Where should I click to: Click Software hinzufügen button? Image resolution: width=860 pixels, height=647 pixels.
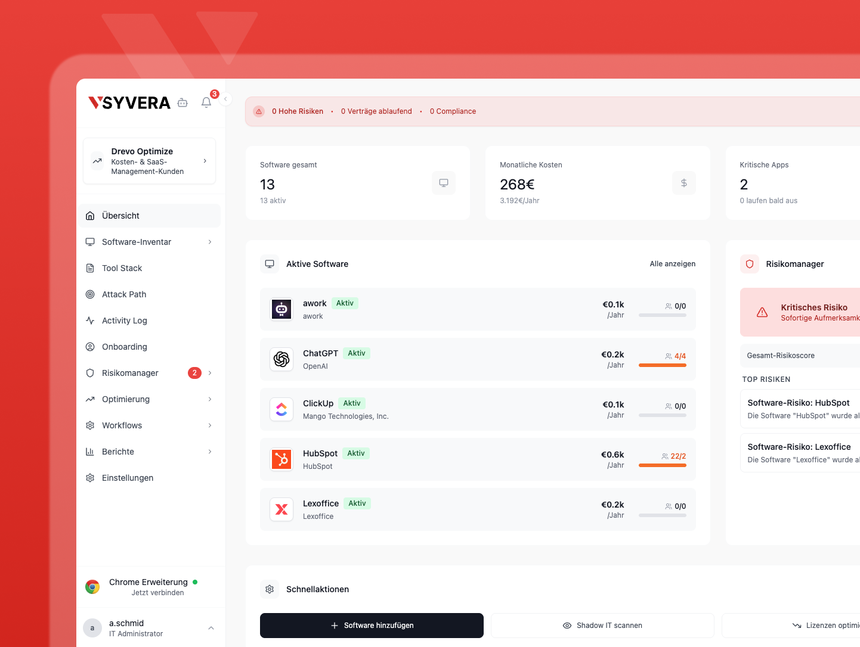click(372, 626)
